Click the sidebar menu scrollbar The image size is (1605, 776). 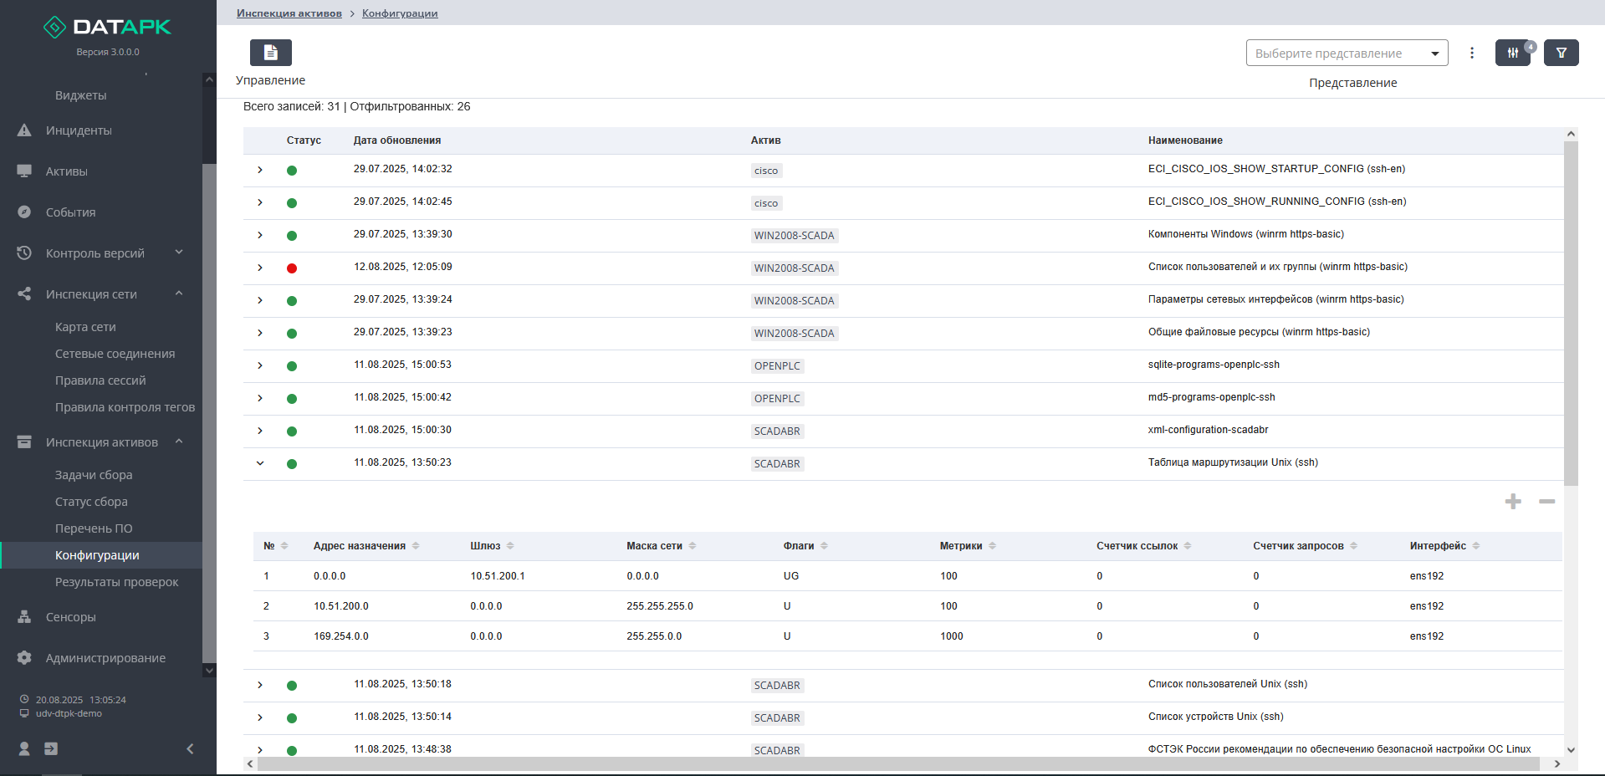[209, 414]
